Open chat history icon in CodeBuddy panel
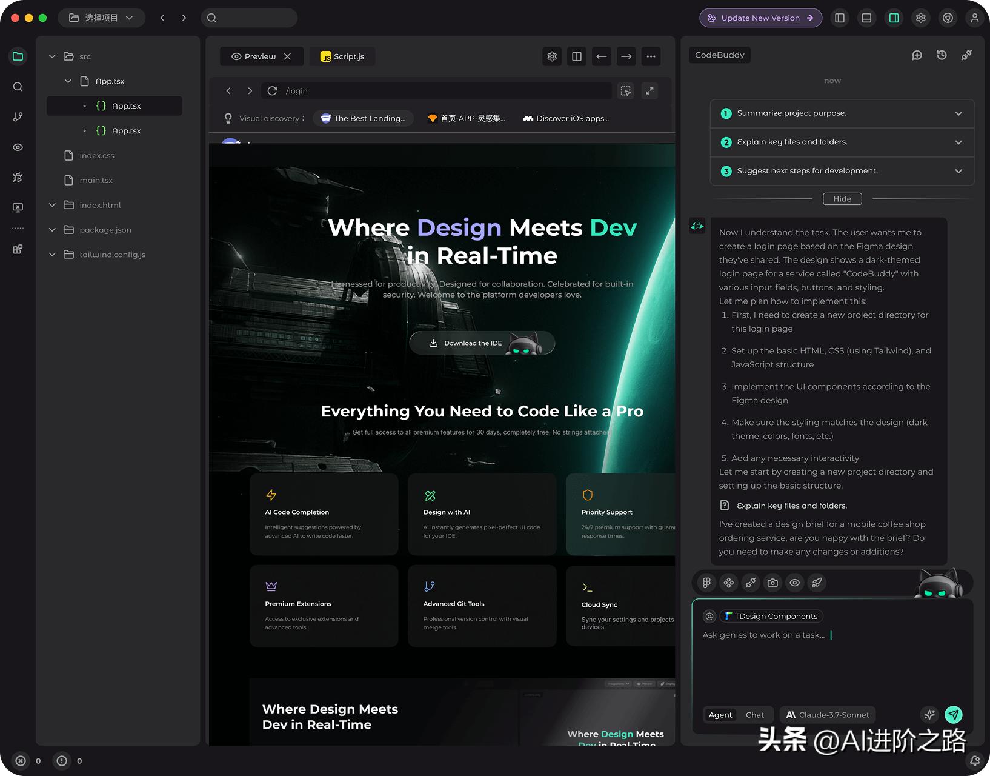Screen dimensions: 990x776 [x=942, y=55]
